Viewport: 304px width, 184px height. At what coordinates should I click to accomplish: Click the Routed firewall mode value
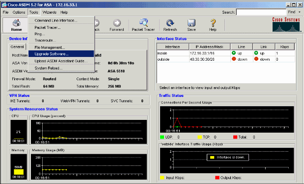click(x=50, y=79)
